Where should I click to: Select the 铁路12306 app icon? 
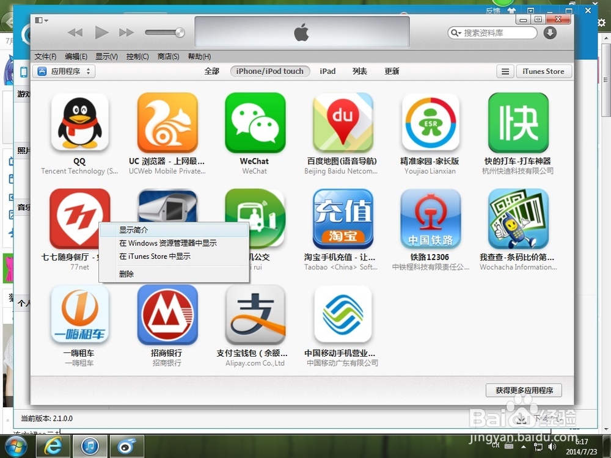pos(430,219)
